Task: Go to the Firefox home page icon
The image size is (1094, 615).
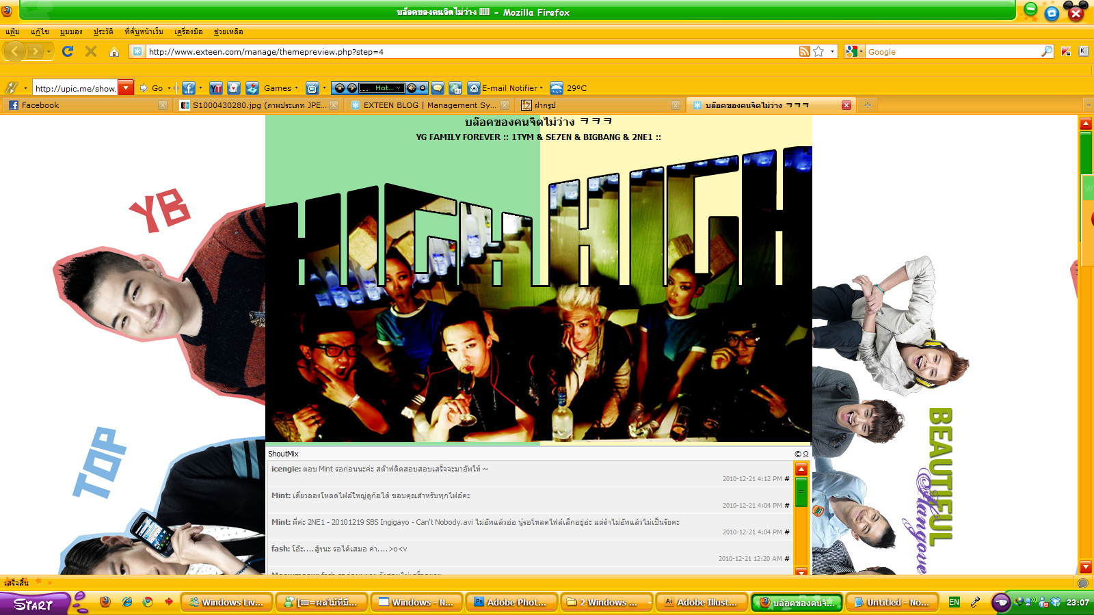Action: coord(114,52)
